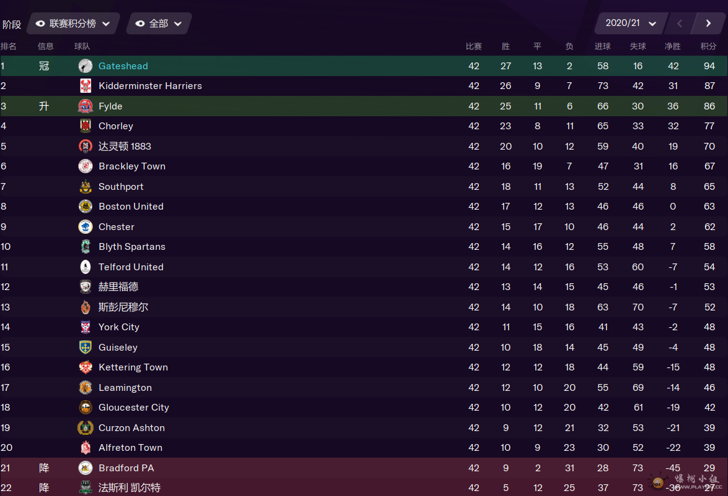Open the 联赛积分榜 view dropdown
This screenshot has width=728, height=496.
(73, 24)
